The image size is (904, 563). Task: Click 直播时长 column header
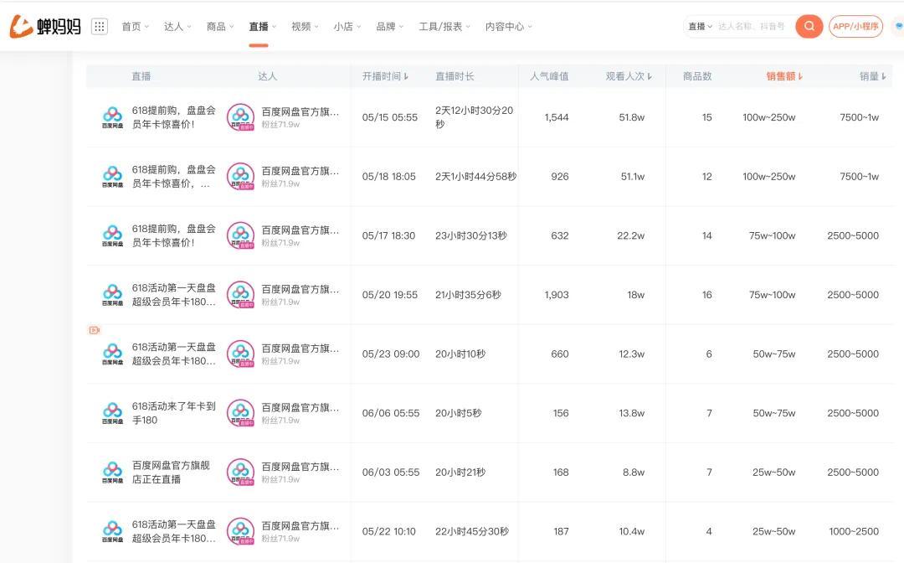[455, 76]
